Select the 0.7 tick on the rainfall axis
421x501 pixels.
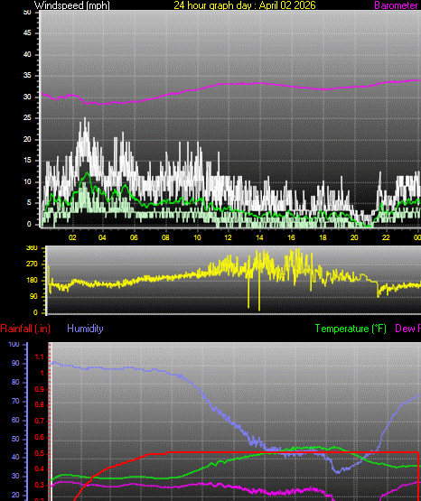coord(40,421)
